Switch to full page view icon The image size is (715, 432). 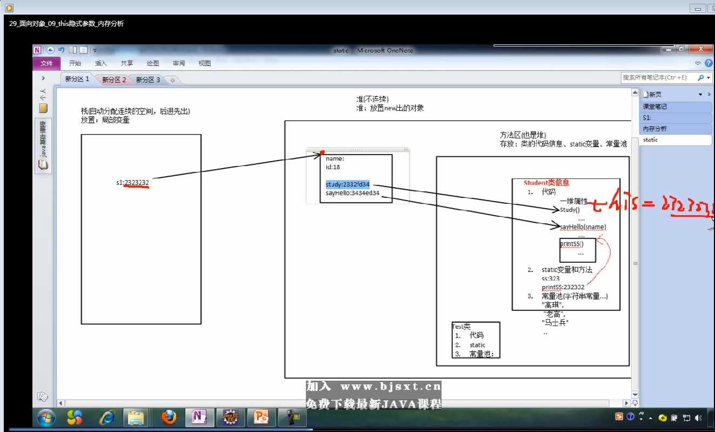coord(84,50)
